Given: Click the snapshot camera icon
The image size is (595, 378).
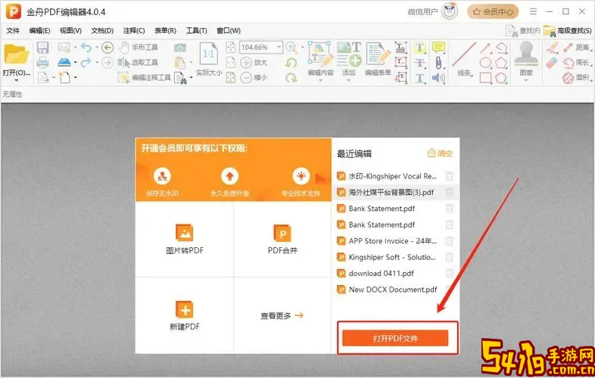Looking at the screenshot, I should click(180, 48).
